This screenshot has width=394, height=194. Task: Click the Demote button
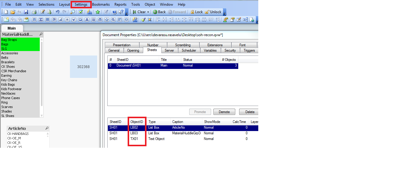click(x=224, y=112)
